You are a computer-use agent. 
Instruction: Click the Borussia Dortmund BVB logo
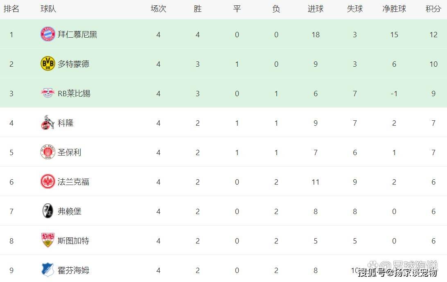47,64
